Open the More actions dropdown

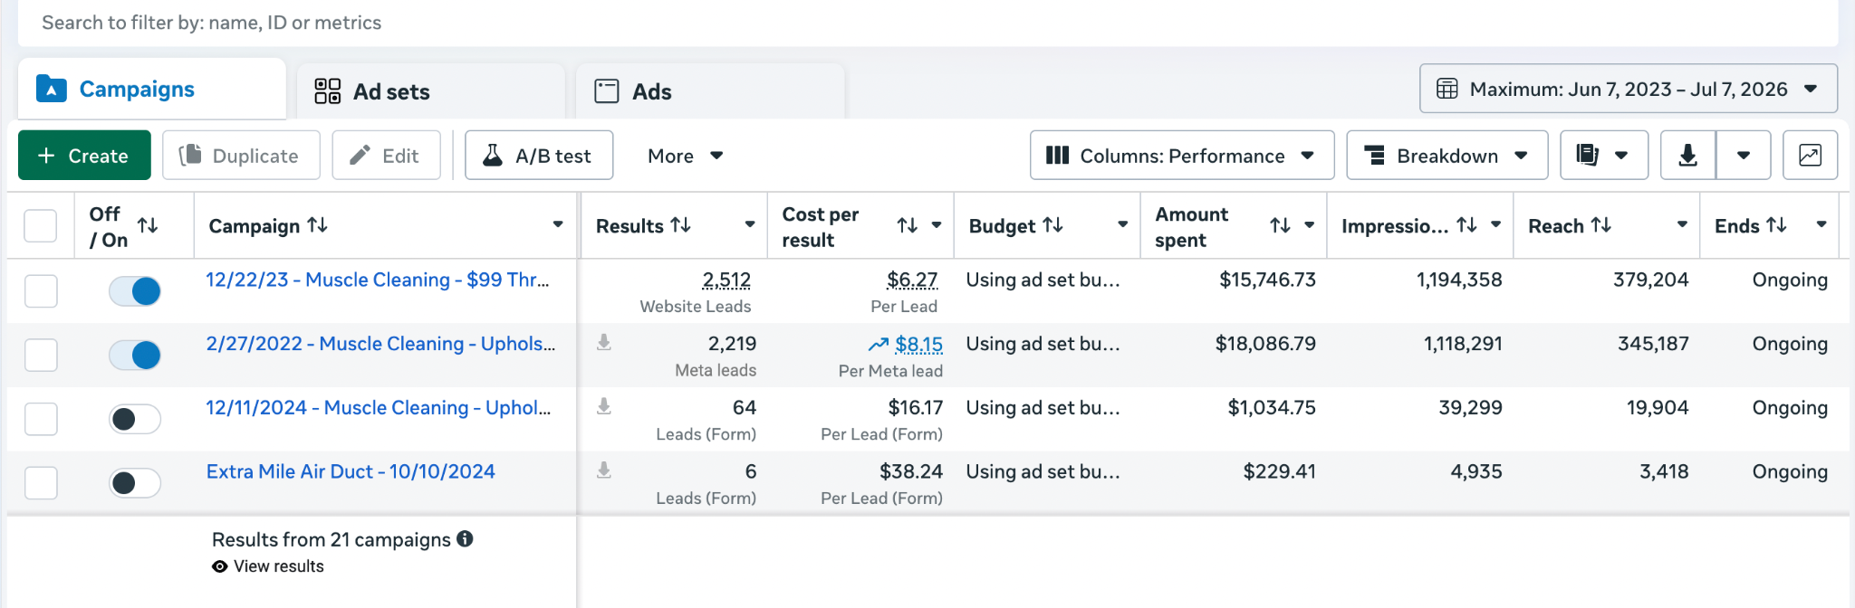(685, 156)
